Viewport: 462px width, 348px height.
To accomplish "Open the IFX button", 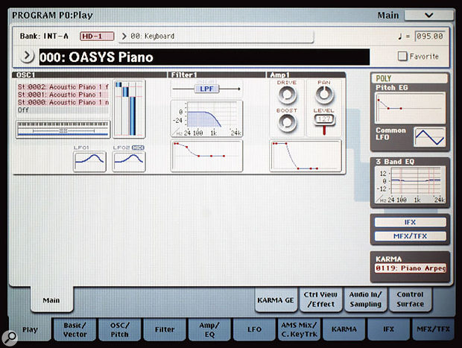I will [410, 222].
